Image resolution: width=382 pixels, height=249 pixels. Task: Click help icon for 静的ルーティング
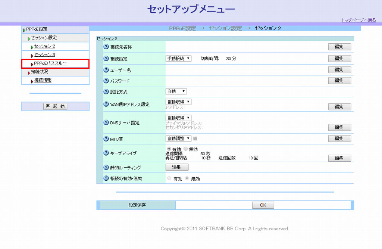coord(106,168)
